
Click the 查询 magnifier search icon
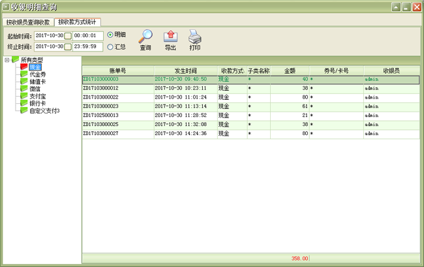point(145,36)
